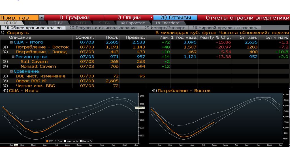The width and height of the screenshot is (290, 147).
Task: Open chart title 41) США - Итого
Action: coord(21,91)
